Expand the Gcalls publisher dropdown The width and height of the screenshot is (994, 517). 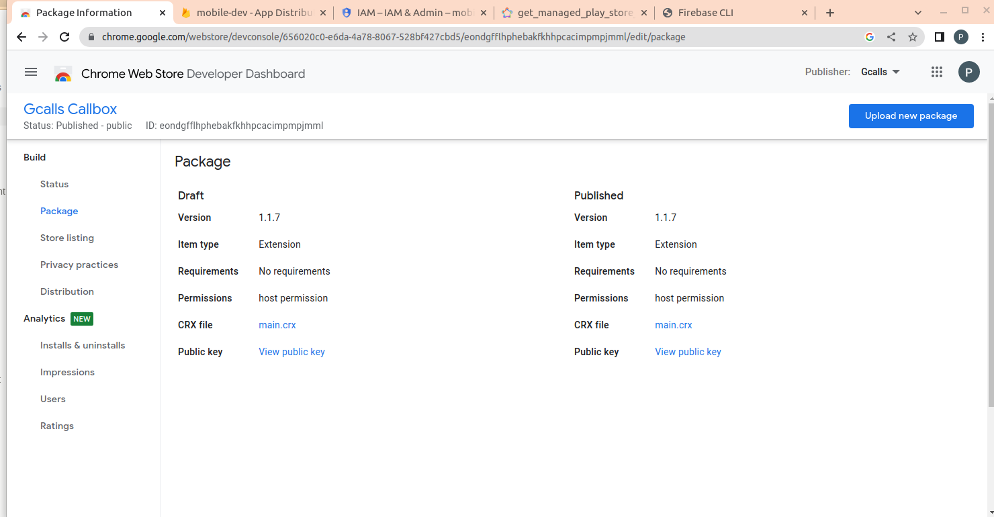tap(880, 72)
